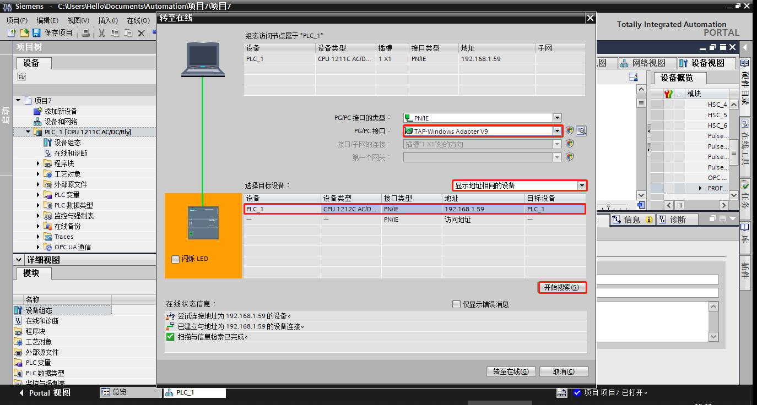Click the new project toolbar icon

click(12, 33)
